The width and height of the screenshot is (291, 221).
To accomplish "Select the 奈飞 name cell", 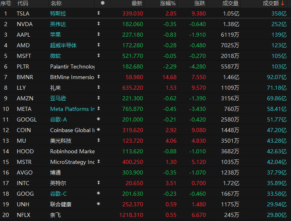I will point(55,215).
